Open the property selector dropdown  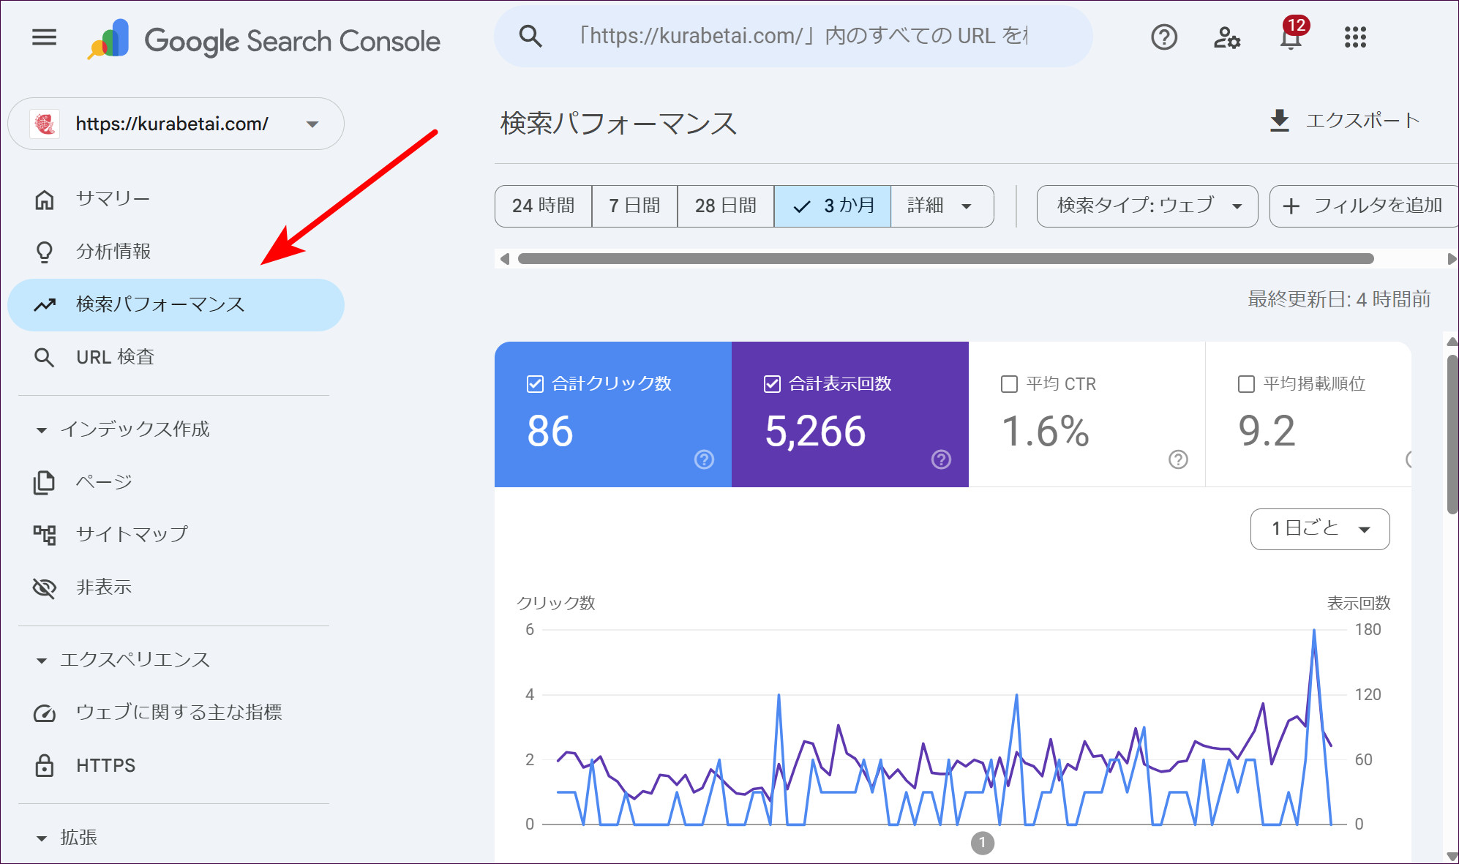point(176,124)
